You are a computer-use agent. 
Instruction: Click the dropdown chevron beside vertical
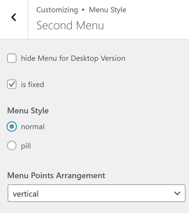point(177,193)
